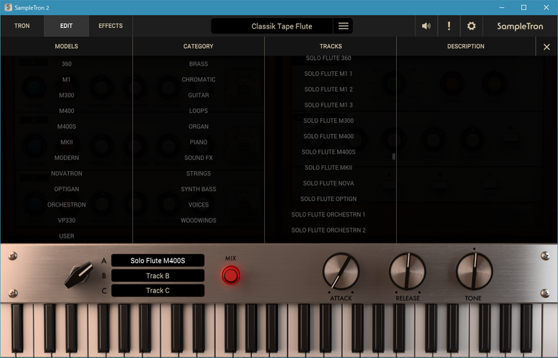Load the SOLO FLUTE M1 2 track

(329, 89)
